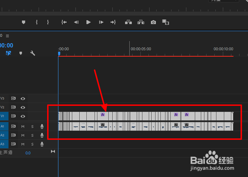Click the Lift button
Image resolution: width=248 pixels, height=177 pixels.
click(x=128, y=22)
